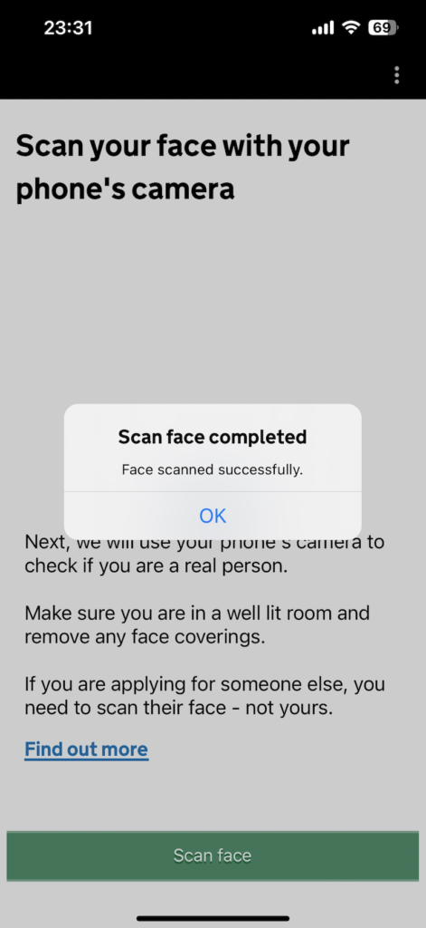The height and width of the screenshot is (928, 426).
Task: Tap the home indicator bar
Action: (213, 919)
